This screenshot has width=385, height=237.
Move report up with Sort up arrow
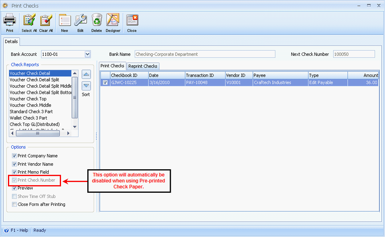[86, 75]
